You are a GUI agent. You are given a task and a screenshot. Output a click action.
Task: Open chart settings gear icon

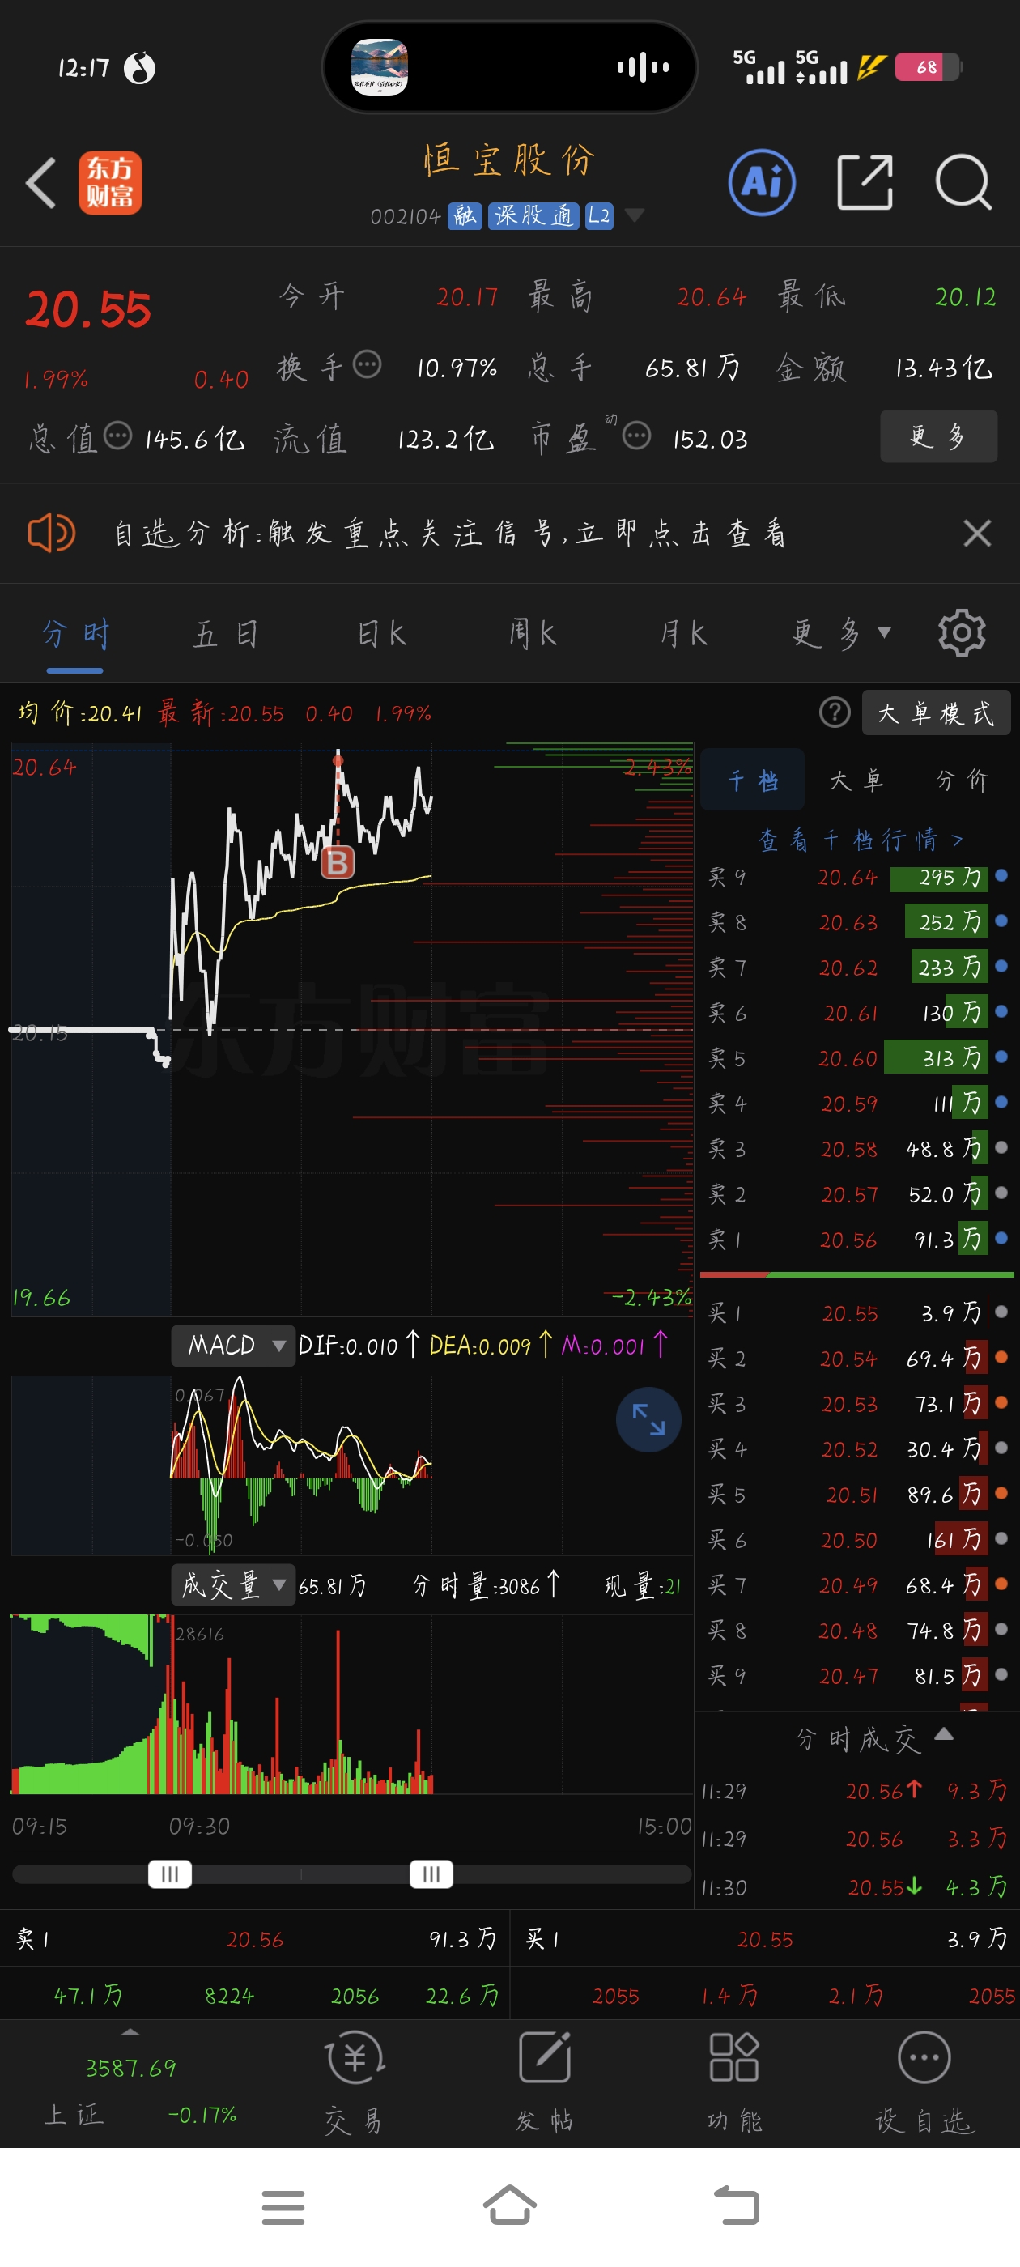[x=961, y=633]
